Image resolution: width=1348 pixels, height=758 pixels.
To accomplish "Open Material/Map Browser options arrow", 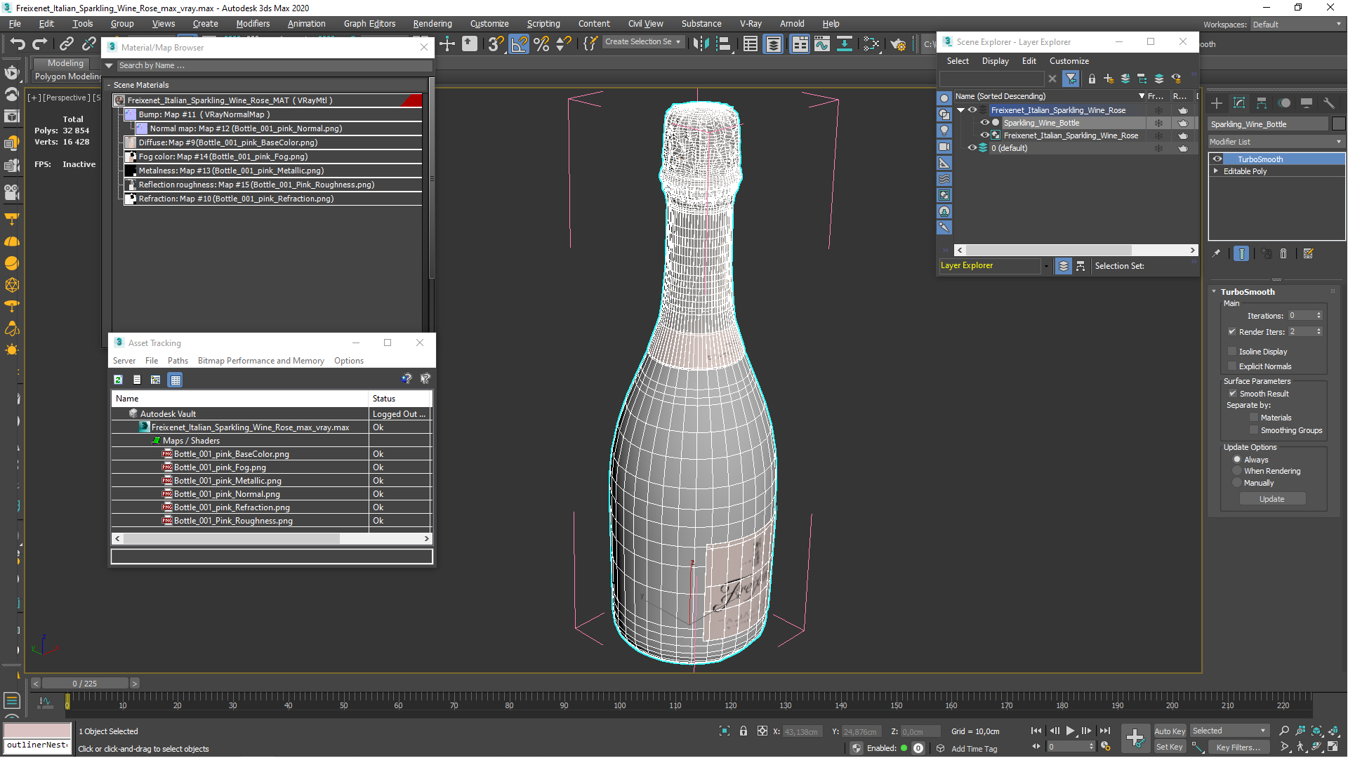I will (x=109, y=65).
